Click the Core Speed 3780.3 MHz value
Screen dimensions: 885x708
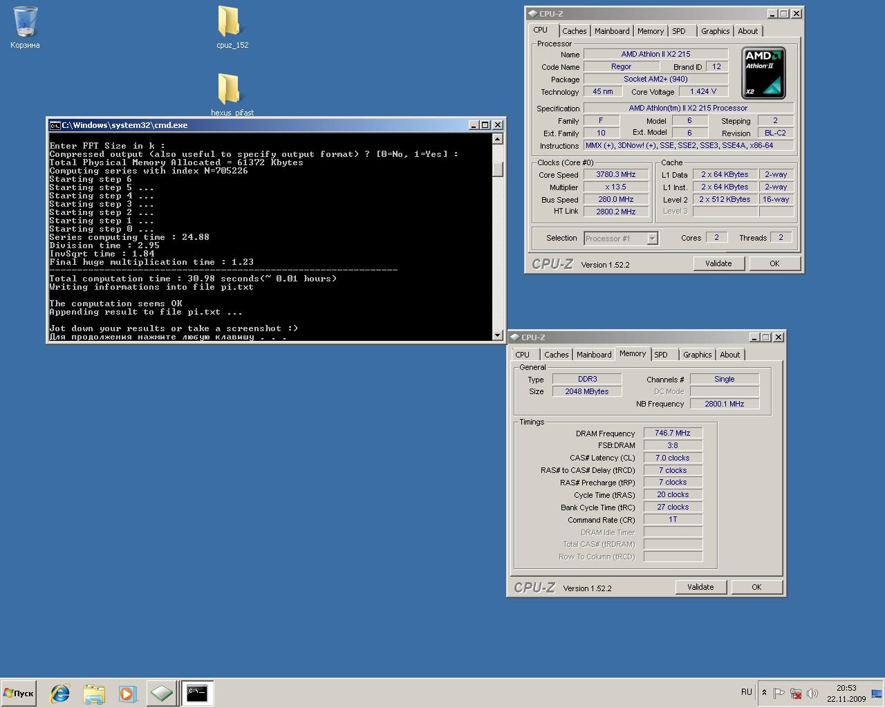[616, 174]
